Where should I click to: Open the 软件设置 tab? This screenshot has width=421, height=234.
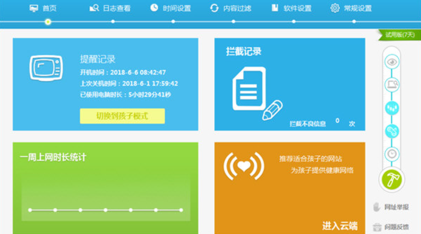click(291, 8)
